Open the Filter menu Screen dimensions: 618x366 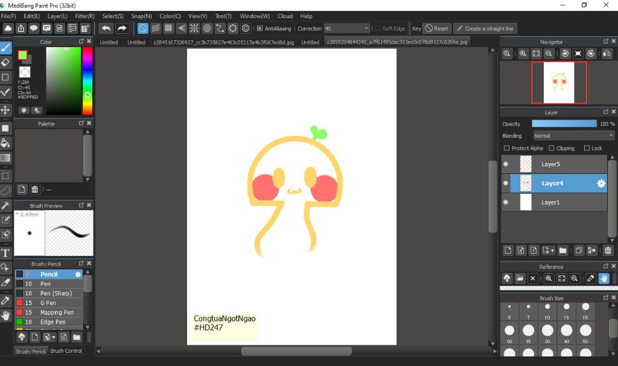(x=84, y=16)
